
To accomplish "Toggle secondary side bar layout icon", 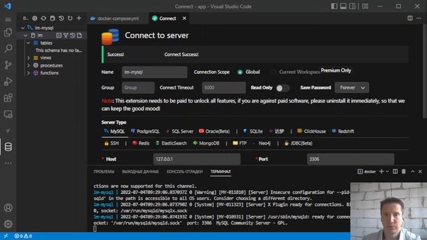I will tap(352, 6).
